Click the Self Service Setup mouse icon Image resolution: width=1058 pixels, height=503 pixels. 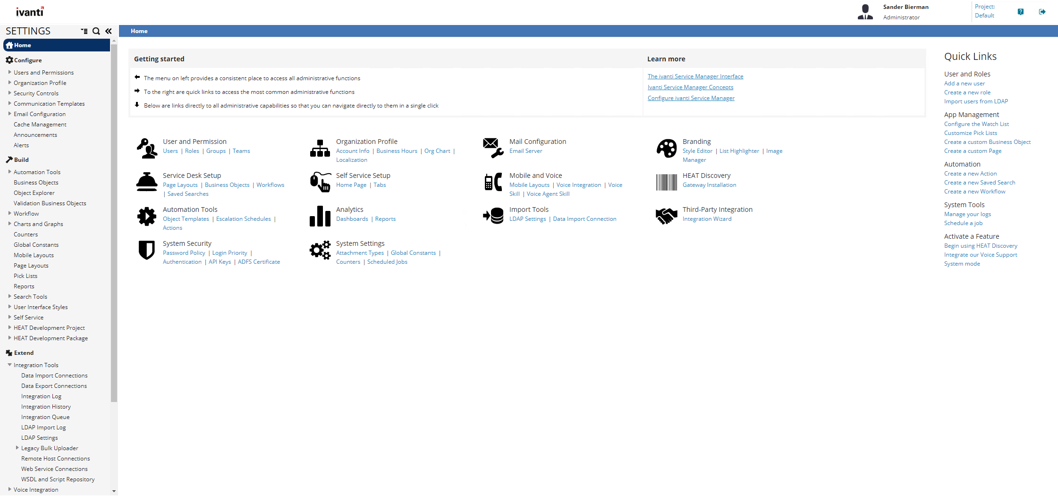[320, 182]
